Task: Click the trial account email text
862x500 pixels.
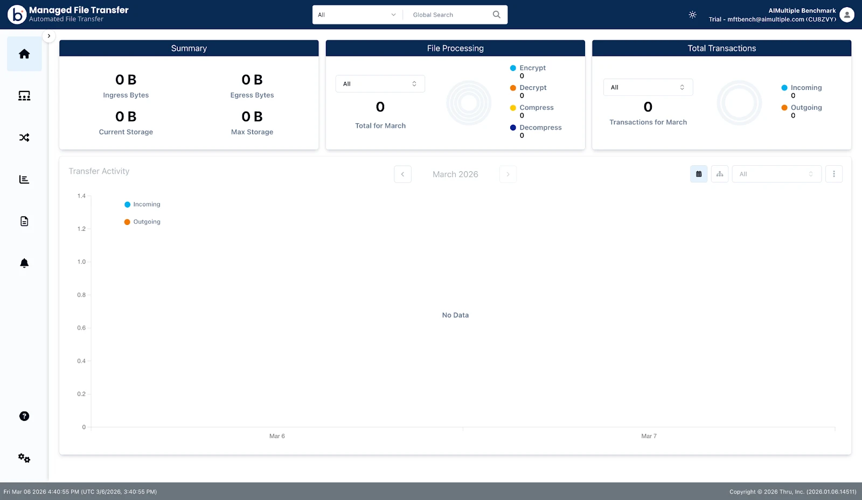Action: (x=773, y=19)
